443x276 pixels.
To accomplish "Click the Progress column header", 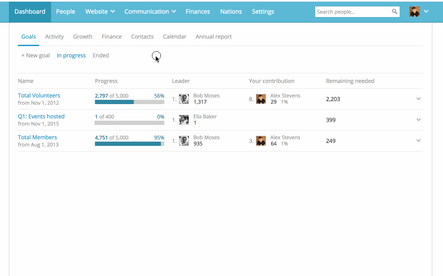I will (x=106, y=81).
